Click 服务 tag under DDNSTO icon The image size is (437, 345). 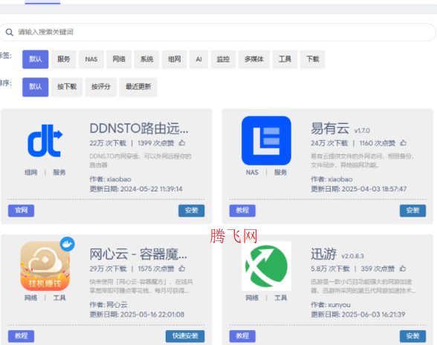[59, 172]
